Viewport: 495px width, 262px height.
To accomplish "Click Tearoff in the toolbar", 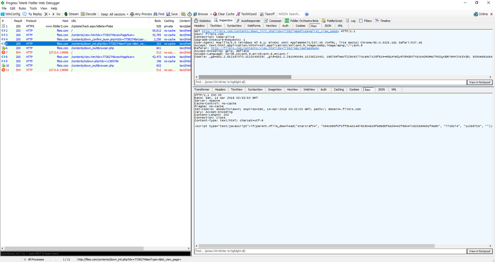I will [x=267, y=14].
